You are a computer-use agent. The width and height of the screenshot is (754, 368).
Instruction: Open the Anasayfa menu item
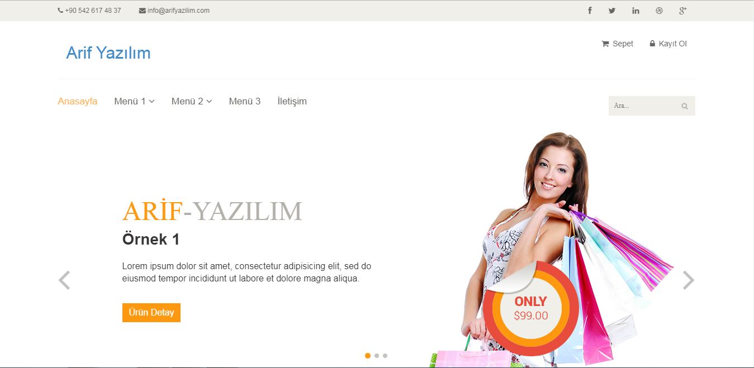77,101
